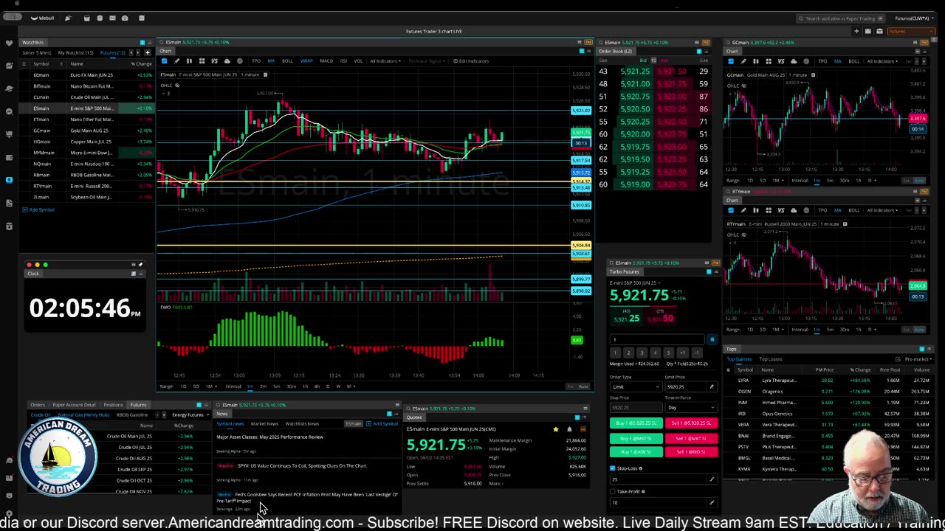
Task: Open the Market News tab
Action: pyautogui.click(x=264, y=424)
